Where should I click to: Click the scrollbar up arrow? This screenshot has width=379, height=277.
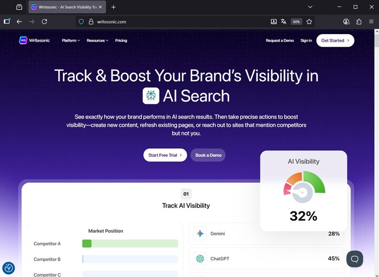coord(377,31)
